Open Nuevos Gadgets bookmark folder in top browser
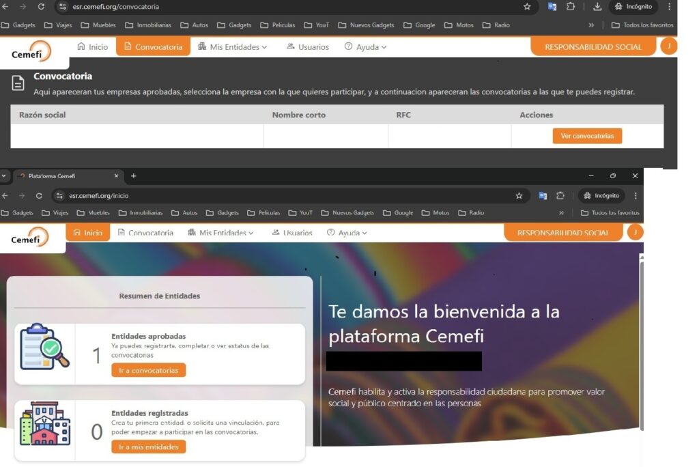 pos(367,25)
